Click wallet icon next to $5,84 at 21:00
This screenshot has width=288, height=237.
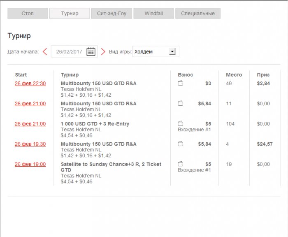point(180,103)
